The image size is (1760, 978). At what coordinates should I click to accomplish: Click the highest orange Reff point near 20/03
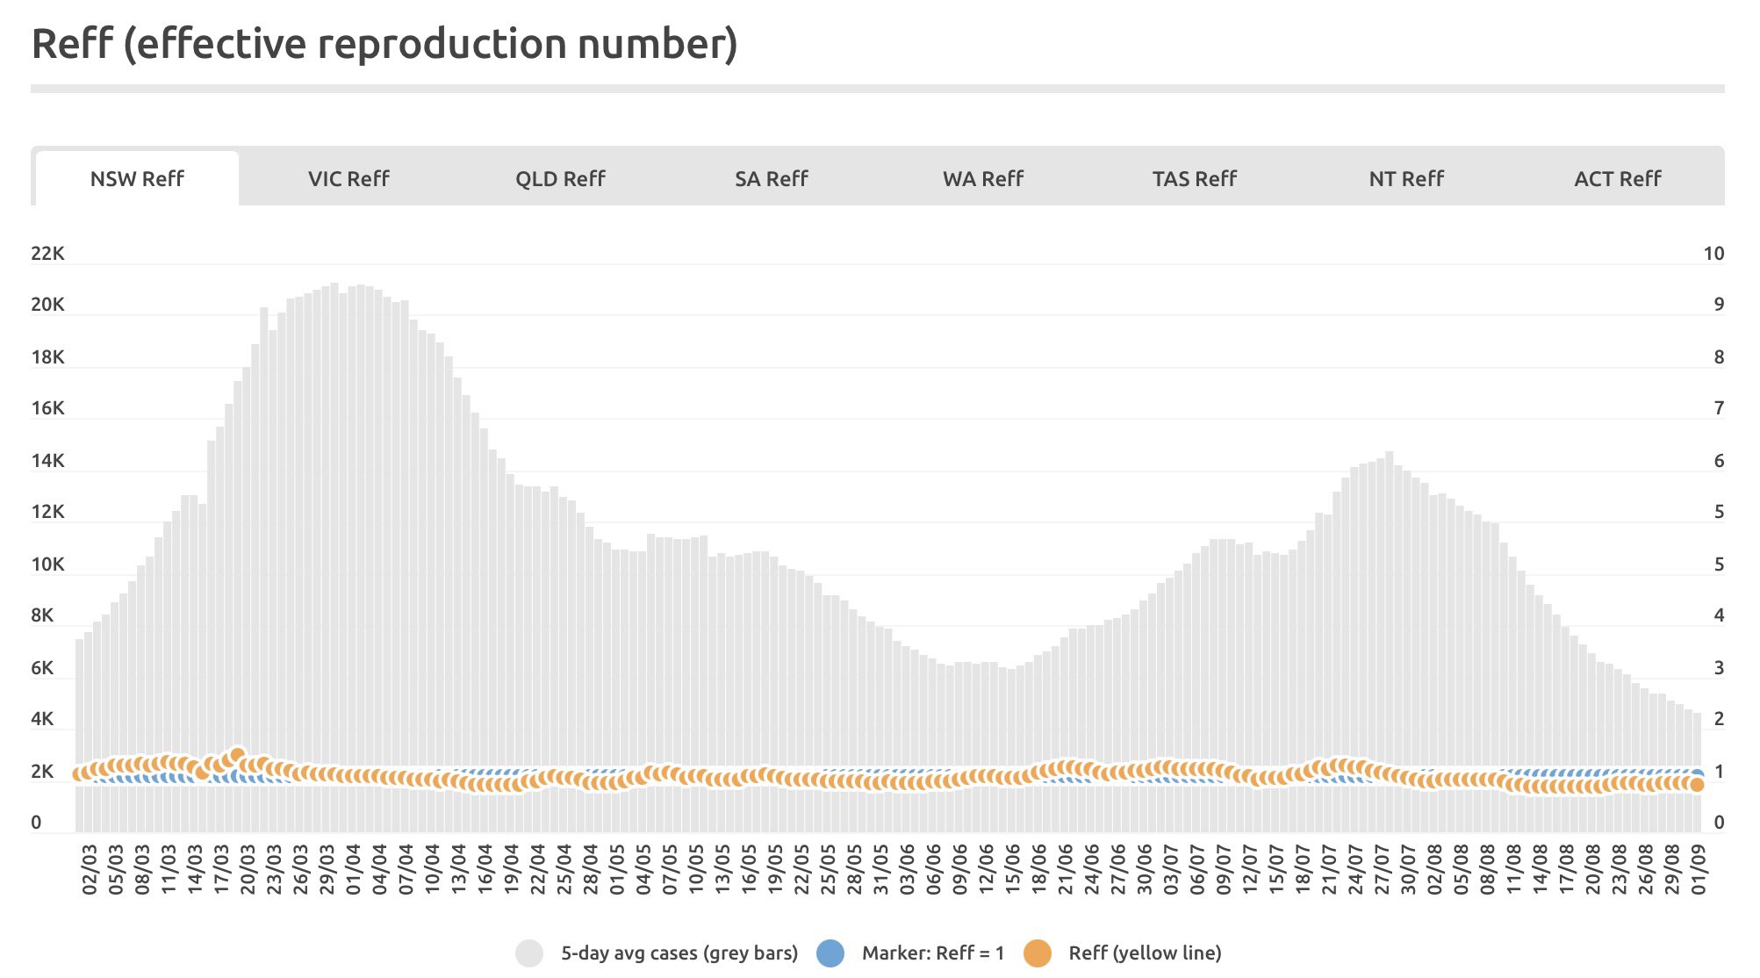237,755
